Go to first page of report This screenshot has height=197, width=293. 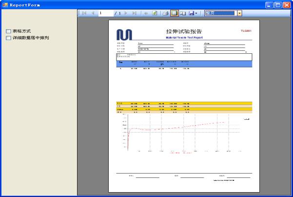84,13
